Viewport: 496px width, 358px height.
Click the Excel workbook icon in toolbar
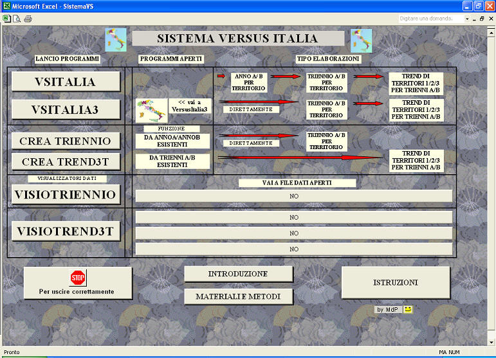[6, 19]
